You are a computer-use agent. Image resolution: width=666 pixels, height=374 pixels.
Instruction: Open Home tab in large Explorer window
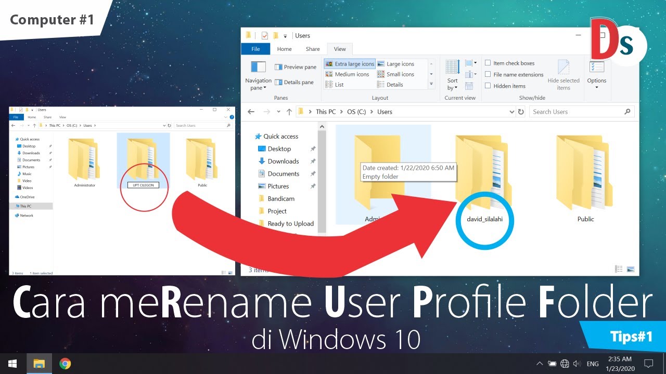[x=285, y=49]
